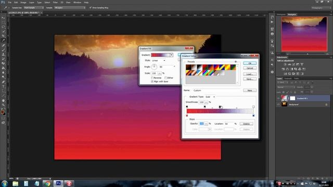Select the red bottom-left color stop
The height and width of the screenshot is (187, 333).
click(187, 115)
